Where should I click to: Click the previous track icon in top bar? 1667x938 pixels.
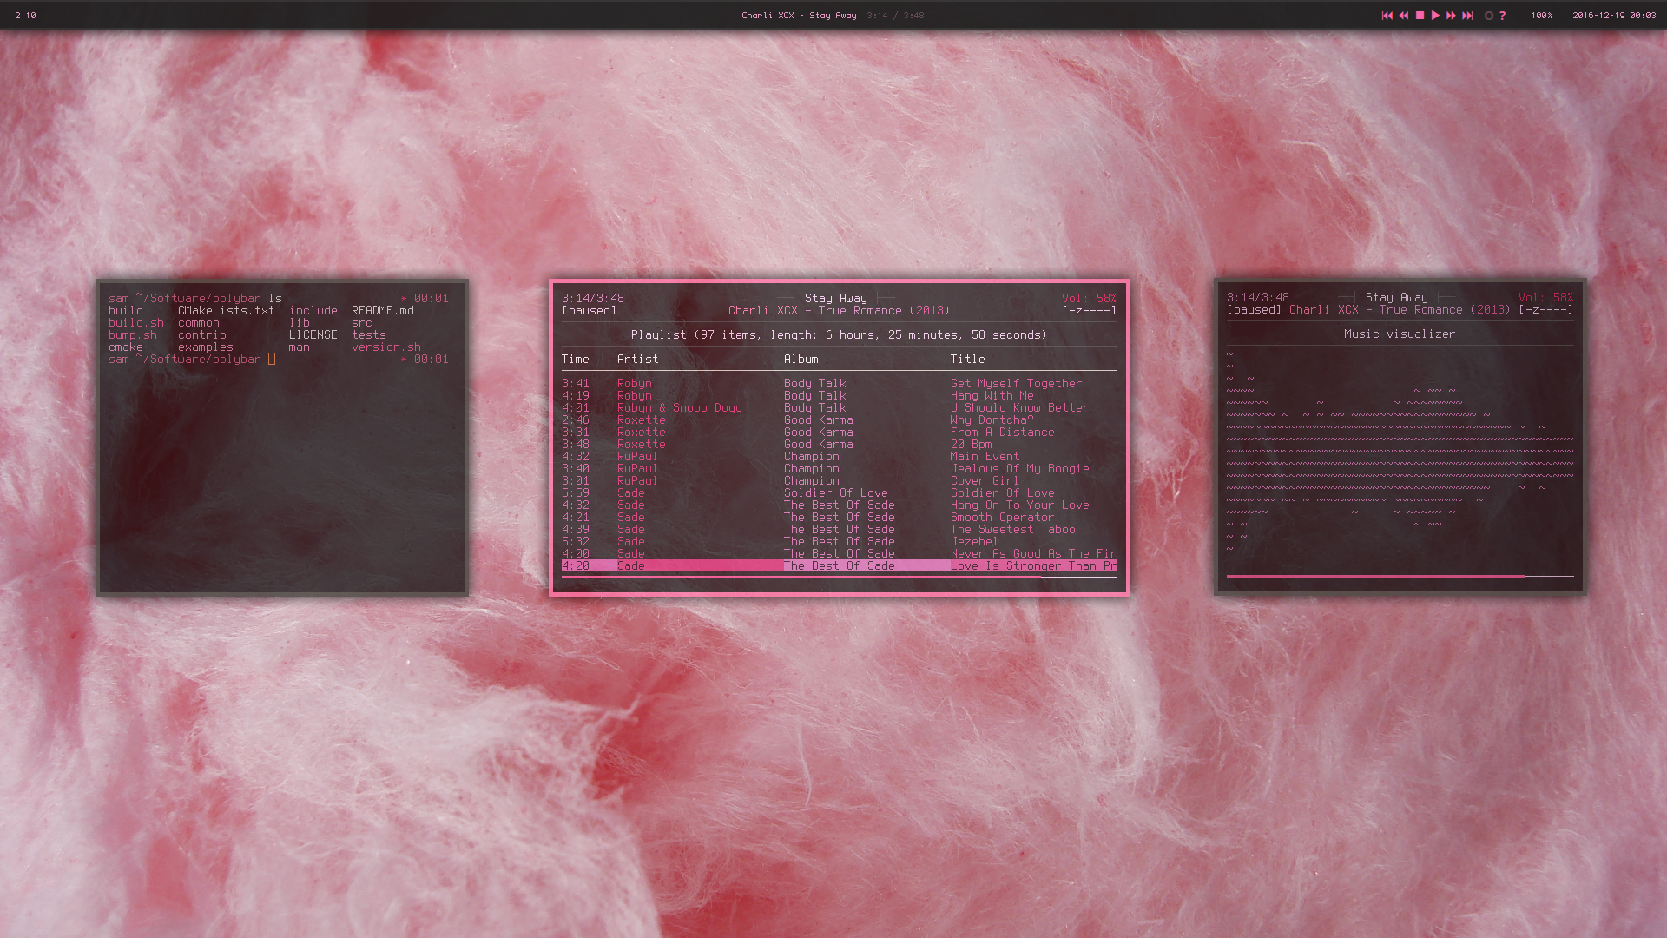[x=1387, y=16]
